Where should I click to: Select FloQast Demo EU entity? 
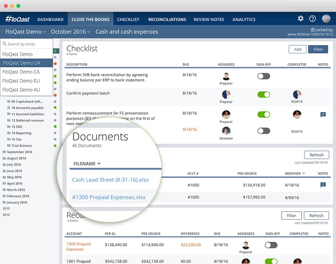click(27, 81)
